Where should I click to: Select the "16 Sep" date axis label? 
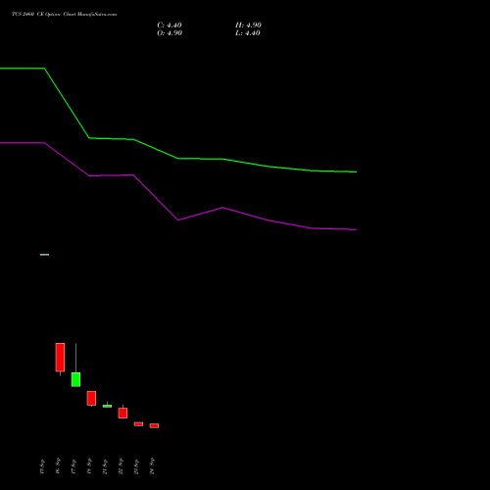pos(58,466)
